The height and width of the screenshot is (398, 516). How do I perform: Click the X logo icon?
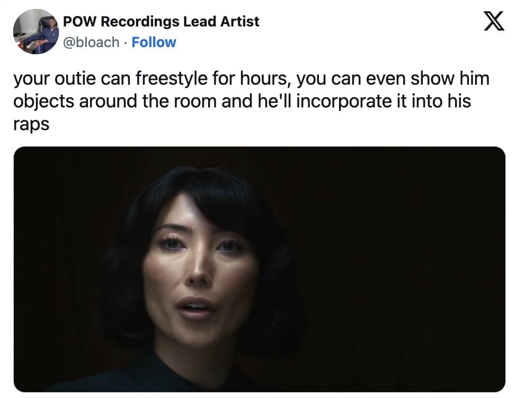click(x=494, y=21)
